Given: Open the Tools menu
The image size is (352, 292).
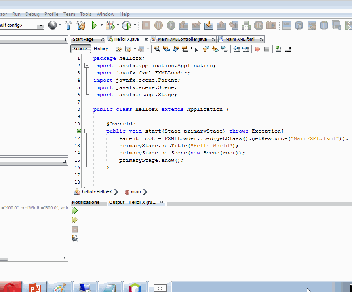Looking at the screenshot, I should [x=86, y=14].
